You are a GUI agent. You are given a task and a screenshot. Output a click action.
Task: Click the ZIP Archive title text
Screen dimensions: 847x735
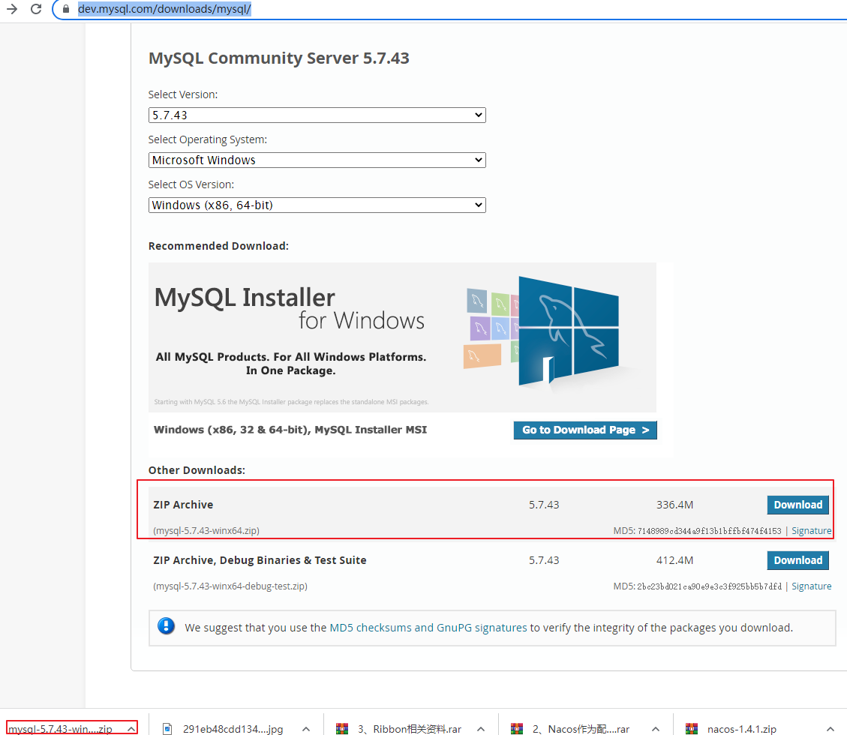click(183, 505)
